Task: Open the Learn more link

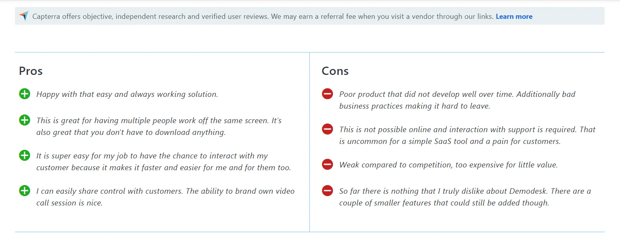Action: click(x=514, y=16)
